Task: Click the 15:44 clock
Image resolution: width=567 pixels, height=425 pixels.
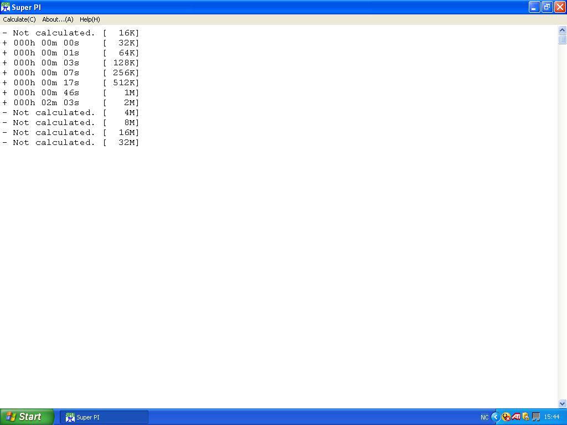Action: (x=552, y=417)
